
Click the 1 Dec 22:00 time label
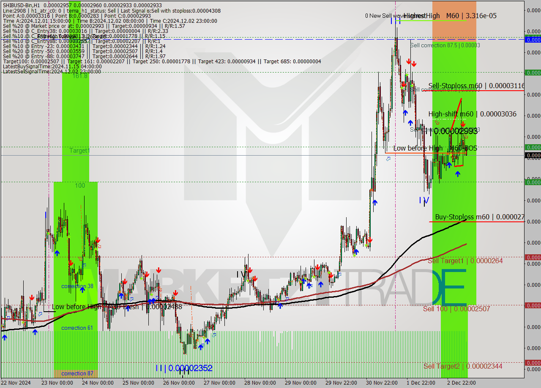pos(421,383)
